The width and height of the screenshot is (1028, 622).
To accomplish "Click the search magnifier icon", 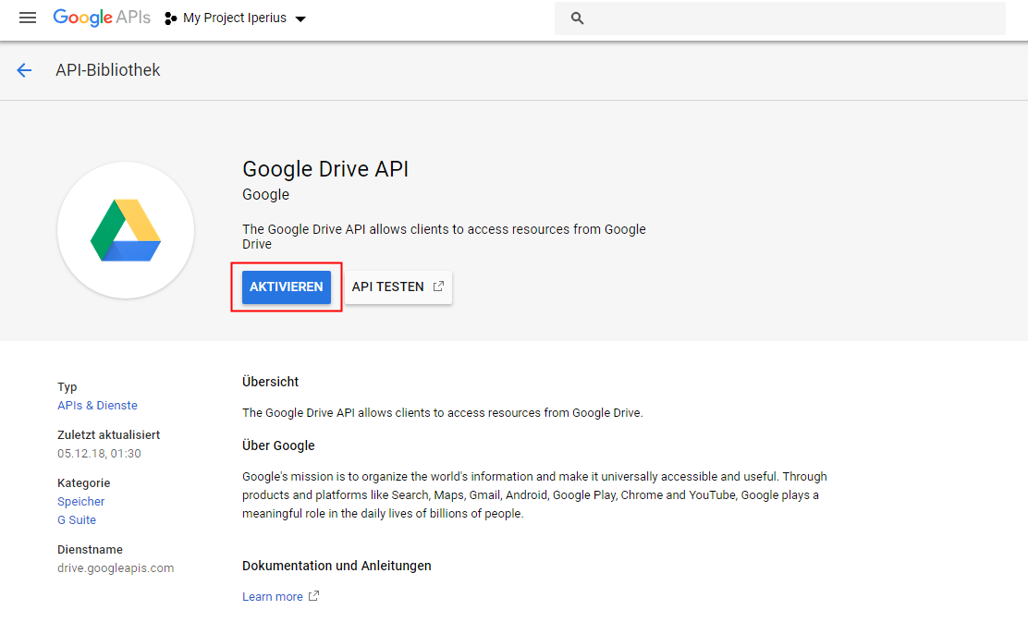I will pyautogui.click(x=577, y=18).
